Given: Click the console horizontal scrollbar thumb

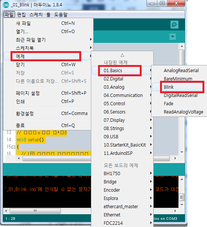Looking at the screenshot, I should point(35,211).
